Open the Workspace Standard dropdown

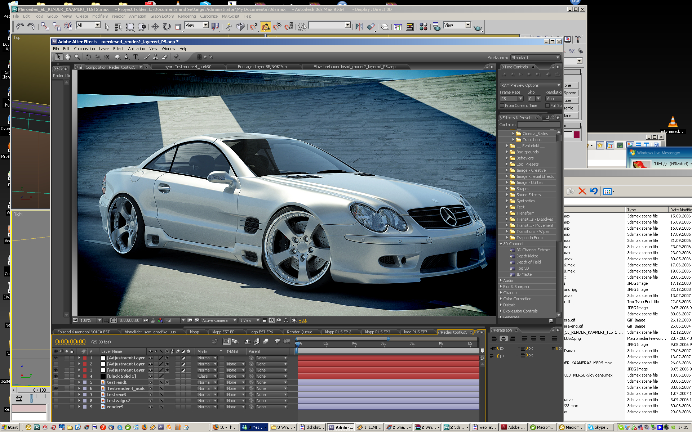(x=535, y=58)
